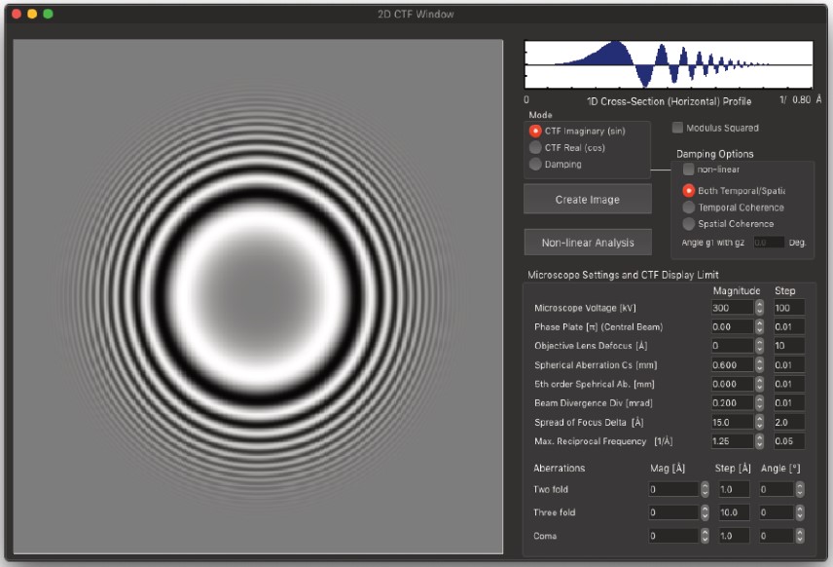The image size is (833, 567).
Task: Adjust the Coma angle stepper
Action: coord(800,536)
